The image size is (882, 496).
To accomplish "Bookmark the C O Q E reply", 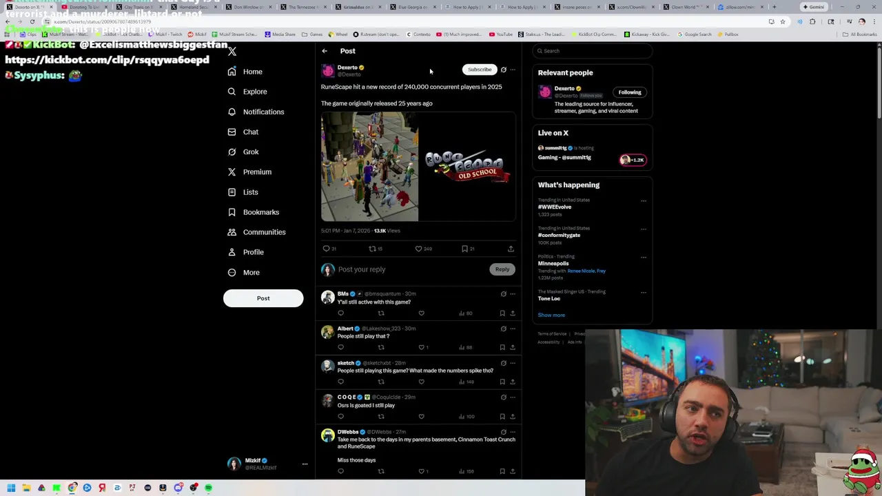I will tap(502, 417).
